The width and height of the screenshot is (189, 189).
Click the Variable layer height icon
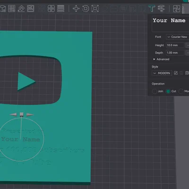click(60, 9)
